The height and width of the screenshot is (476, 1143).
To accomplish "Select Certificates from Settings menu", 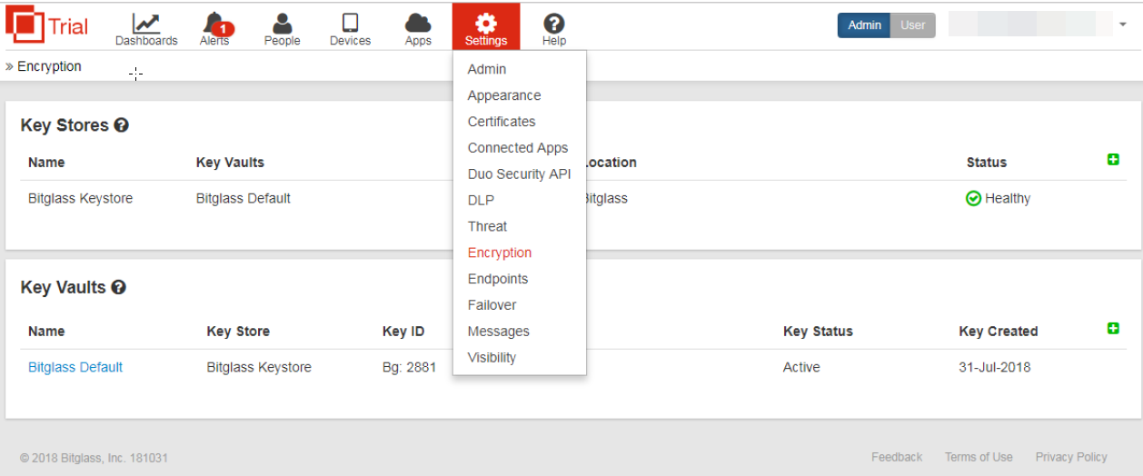I will coord(502,122).
